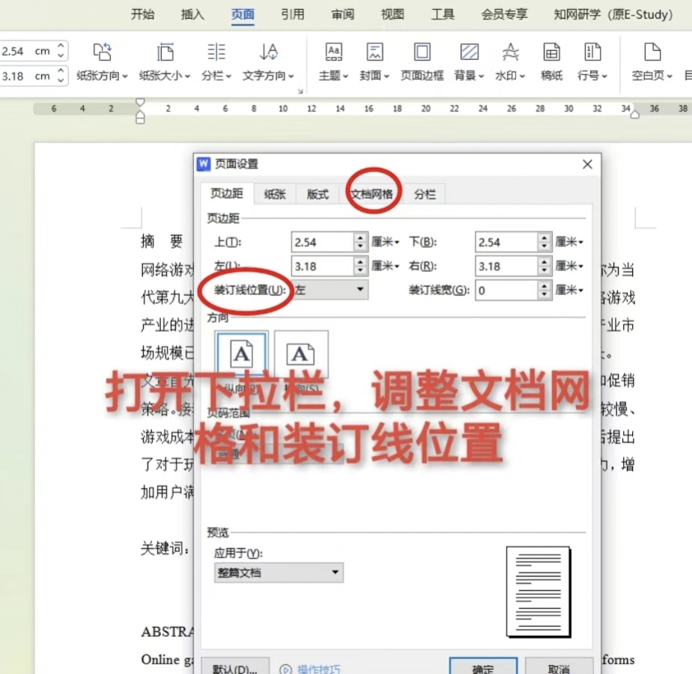The image size is (692, 674).
Task: Click the columns (分栏) ribbon icon
Action: 216,52
